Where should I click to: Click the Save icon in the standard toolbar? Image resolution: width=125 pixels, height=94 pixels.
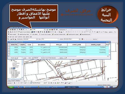(x=13, y=30)
